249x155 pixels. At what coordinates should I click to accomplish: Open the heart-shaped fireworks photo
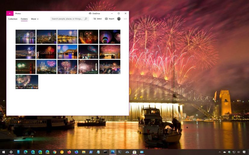(x=27, y=82)
